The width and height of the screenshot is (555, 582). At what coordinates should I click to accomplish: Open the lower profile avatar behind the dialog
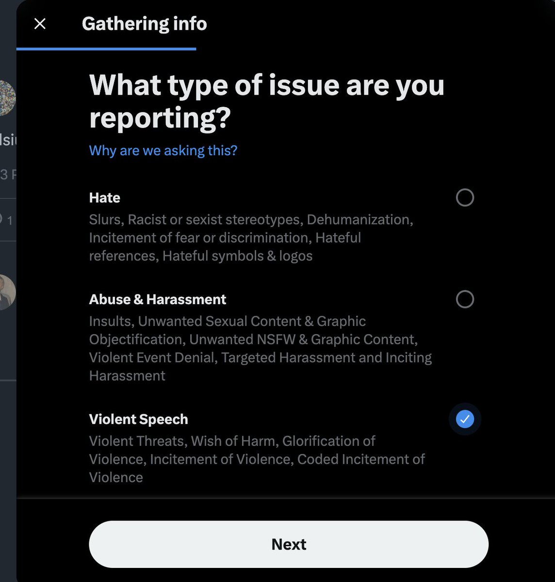(8, 292)
